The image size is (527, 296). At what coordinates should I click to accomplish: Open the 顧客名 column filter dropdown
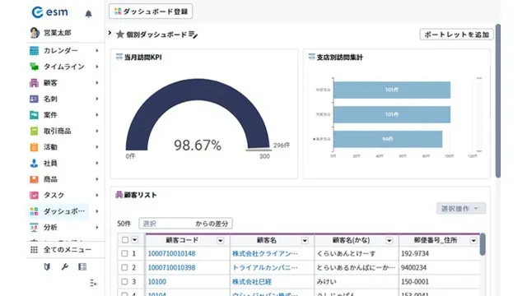tap(305, 241)
